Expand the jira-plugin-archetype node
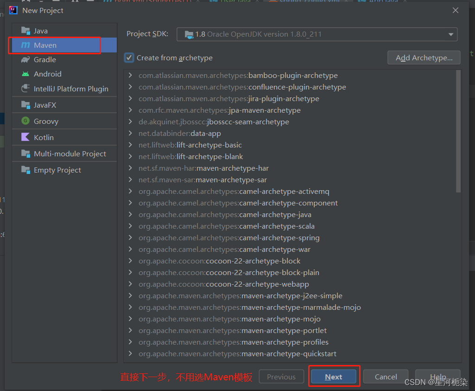 click(130, 98)
